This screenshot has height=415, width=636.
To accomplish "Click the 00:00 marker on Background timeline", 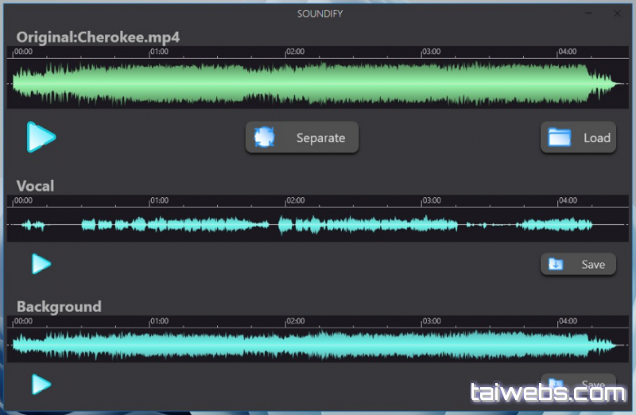I will 23,321.
